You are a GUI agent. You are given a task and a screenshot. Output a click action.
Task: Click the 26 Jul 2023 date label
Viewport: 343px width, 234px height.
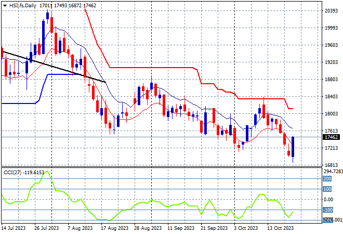(x=47, y=228)
